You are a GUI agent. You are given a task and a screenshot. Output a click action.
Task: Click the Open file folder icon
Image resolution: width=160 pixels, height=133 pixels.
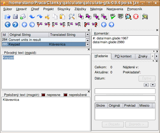(8, 17)
